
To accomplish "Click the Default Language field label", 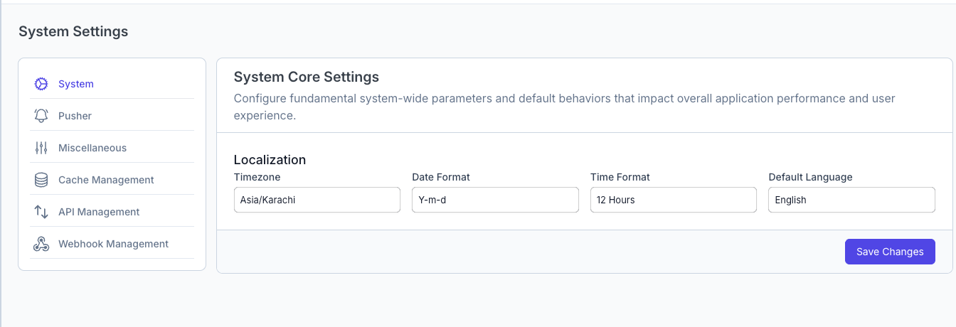I will pos(810,177).
